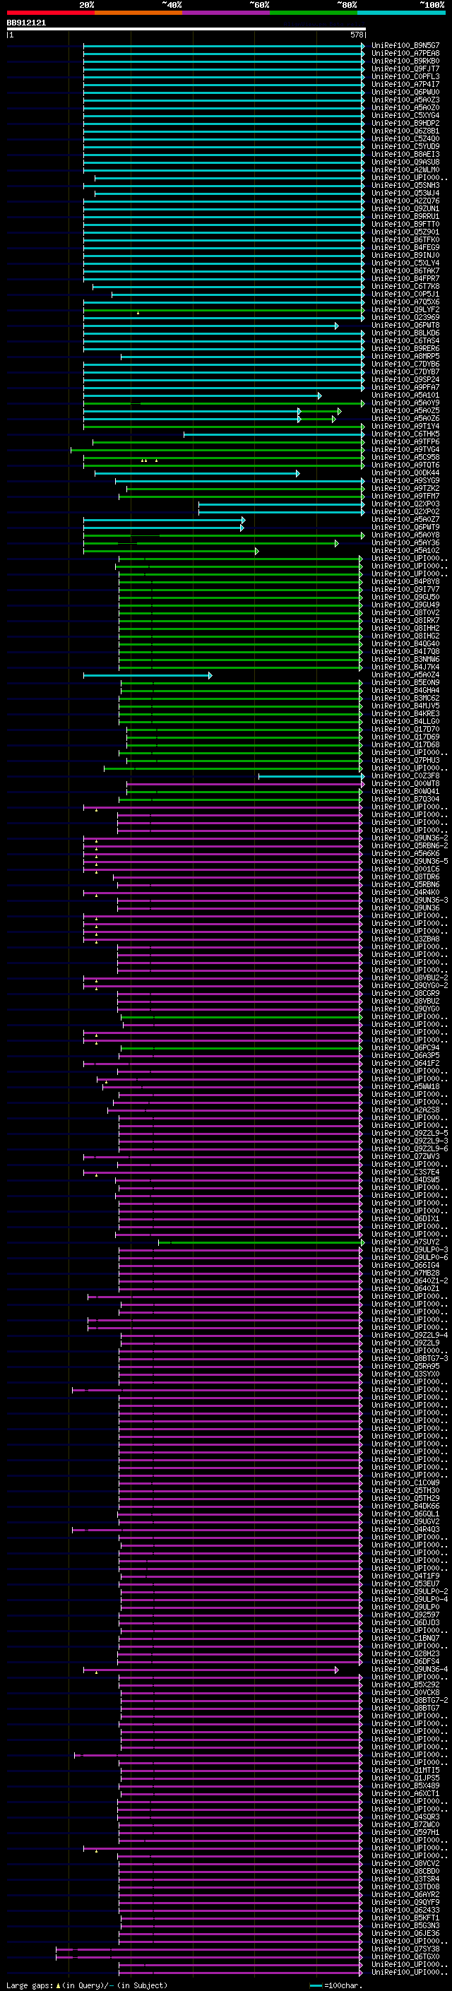Viewport: 452px width, 1991px height.
Task: Select the UniRef100_C5XYG4 label
Action: click(405, 115)
